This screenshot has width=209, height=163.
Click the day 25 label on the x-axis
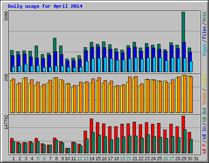pos(159,159)
